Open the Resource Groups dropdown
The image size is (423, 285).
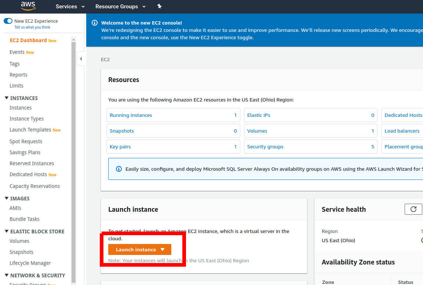(120, 7)
